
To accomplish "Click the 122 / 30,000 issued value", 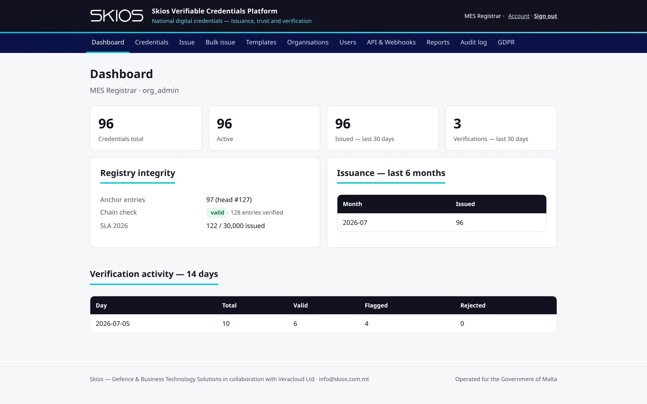I will click(235, 226).
